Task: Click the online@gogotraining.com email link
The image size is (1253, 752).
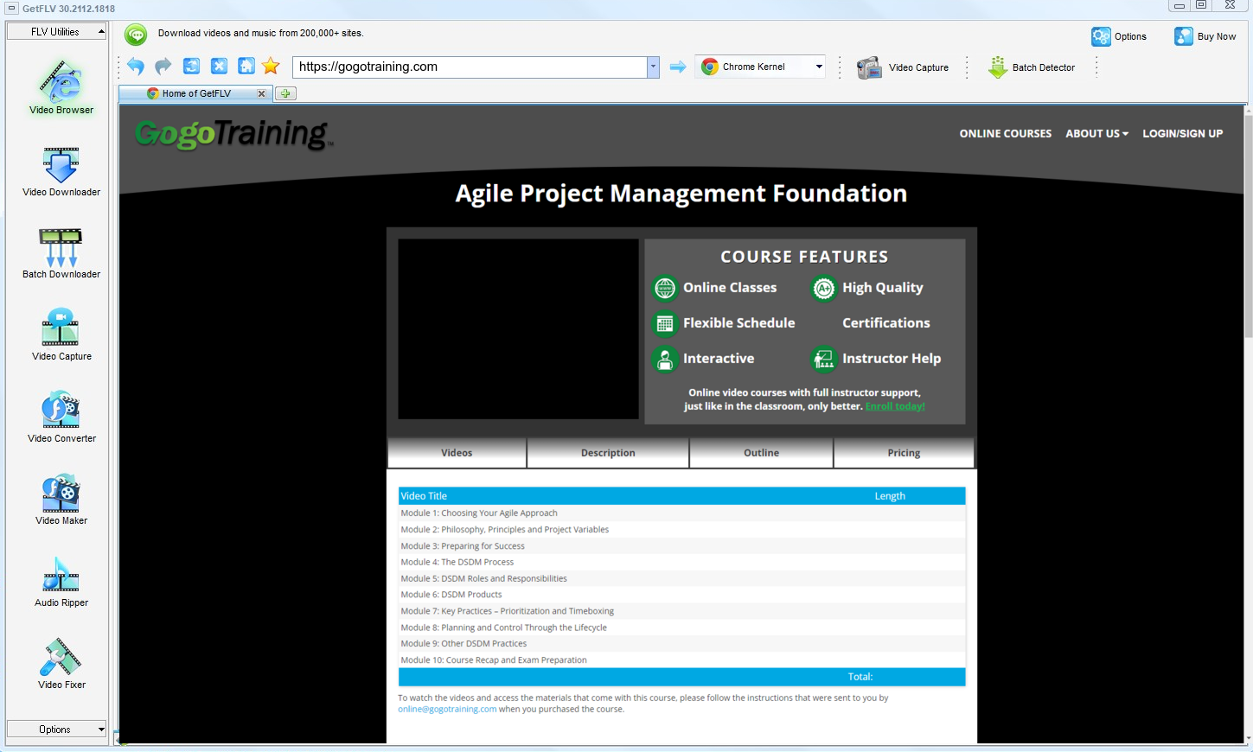Action: (x=447, y=710)
